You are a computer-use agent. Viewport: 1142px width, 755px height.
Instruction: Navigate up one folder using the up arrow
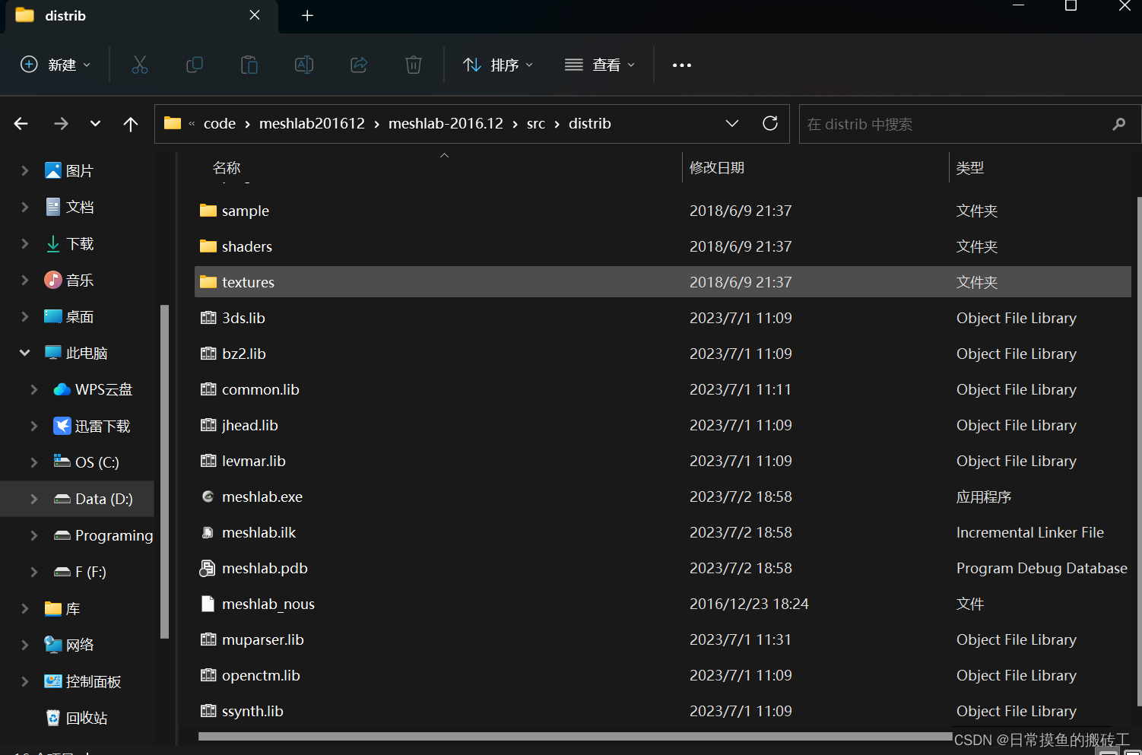tap(130, 123)
